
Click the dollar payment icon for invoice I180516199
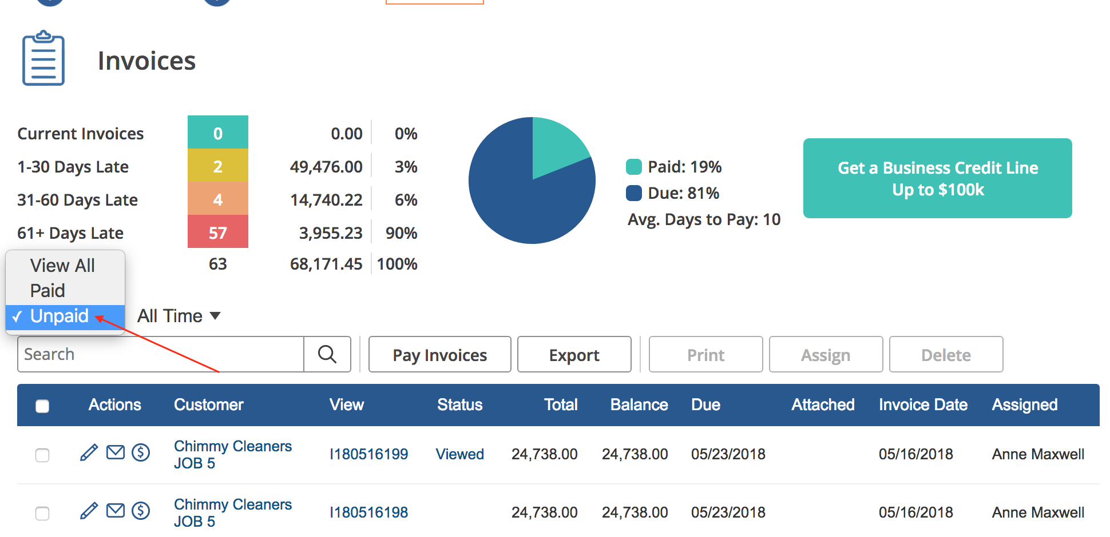[x=141, y=453]
